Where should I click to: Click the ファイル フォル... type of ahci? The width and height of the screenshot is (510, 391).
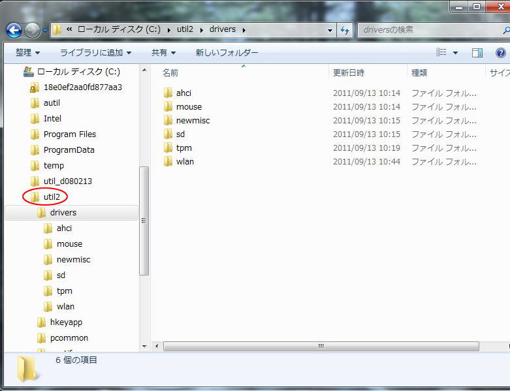click(444, 93)
